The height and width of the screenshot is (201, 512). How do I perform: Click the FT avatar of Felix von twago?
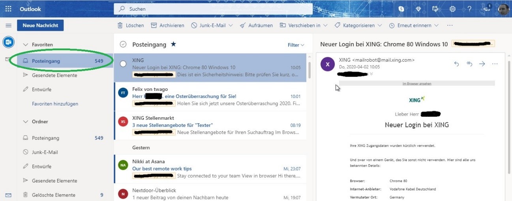pyautogui.click(x=123, y=93)
